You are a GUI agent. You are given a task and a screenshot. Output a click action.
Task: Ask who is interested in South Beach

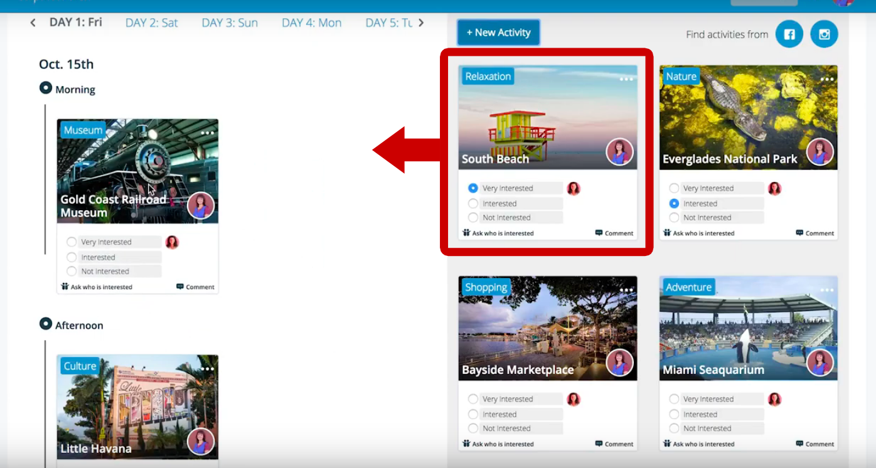[x=498, y=233]
